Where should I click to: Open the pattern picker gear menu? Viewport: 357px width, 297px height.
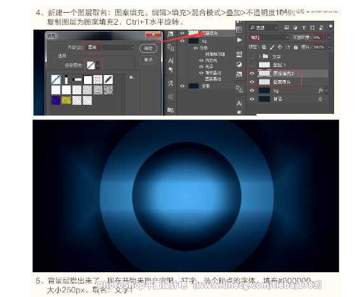[x=131, y=78]
